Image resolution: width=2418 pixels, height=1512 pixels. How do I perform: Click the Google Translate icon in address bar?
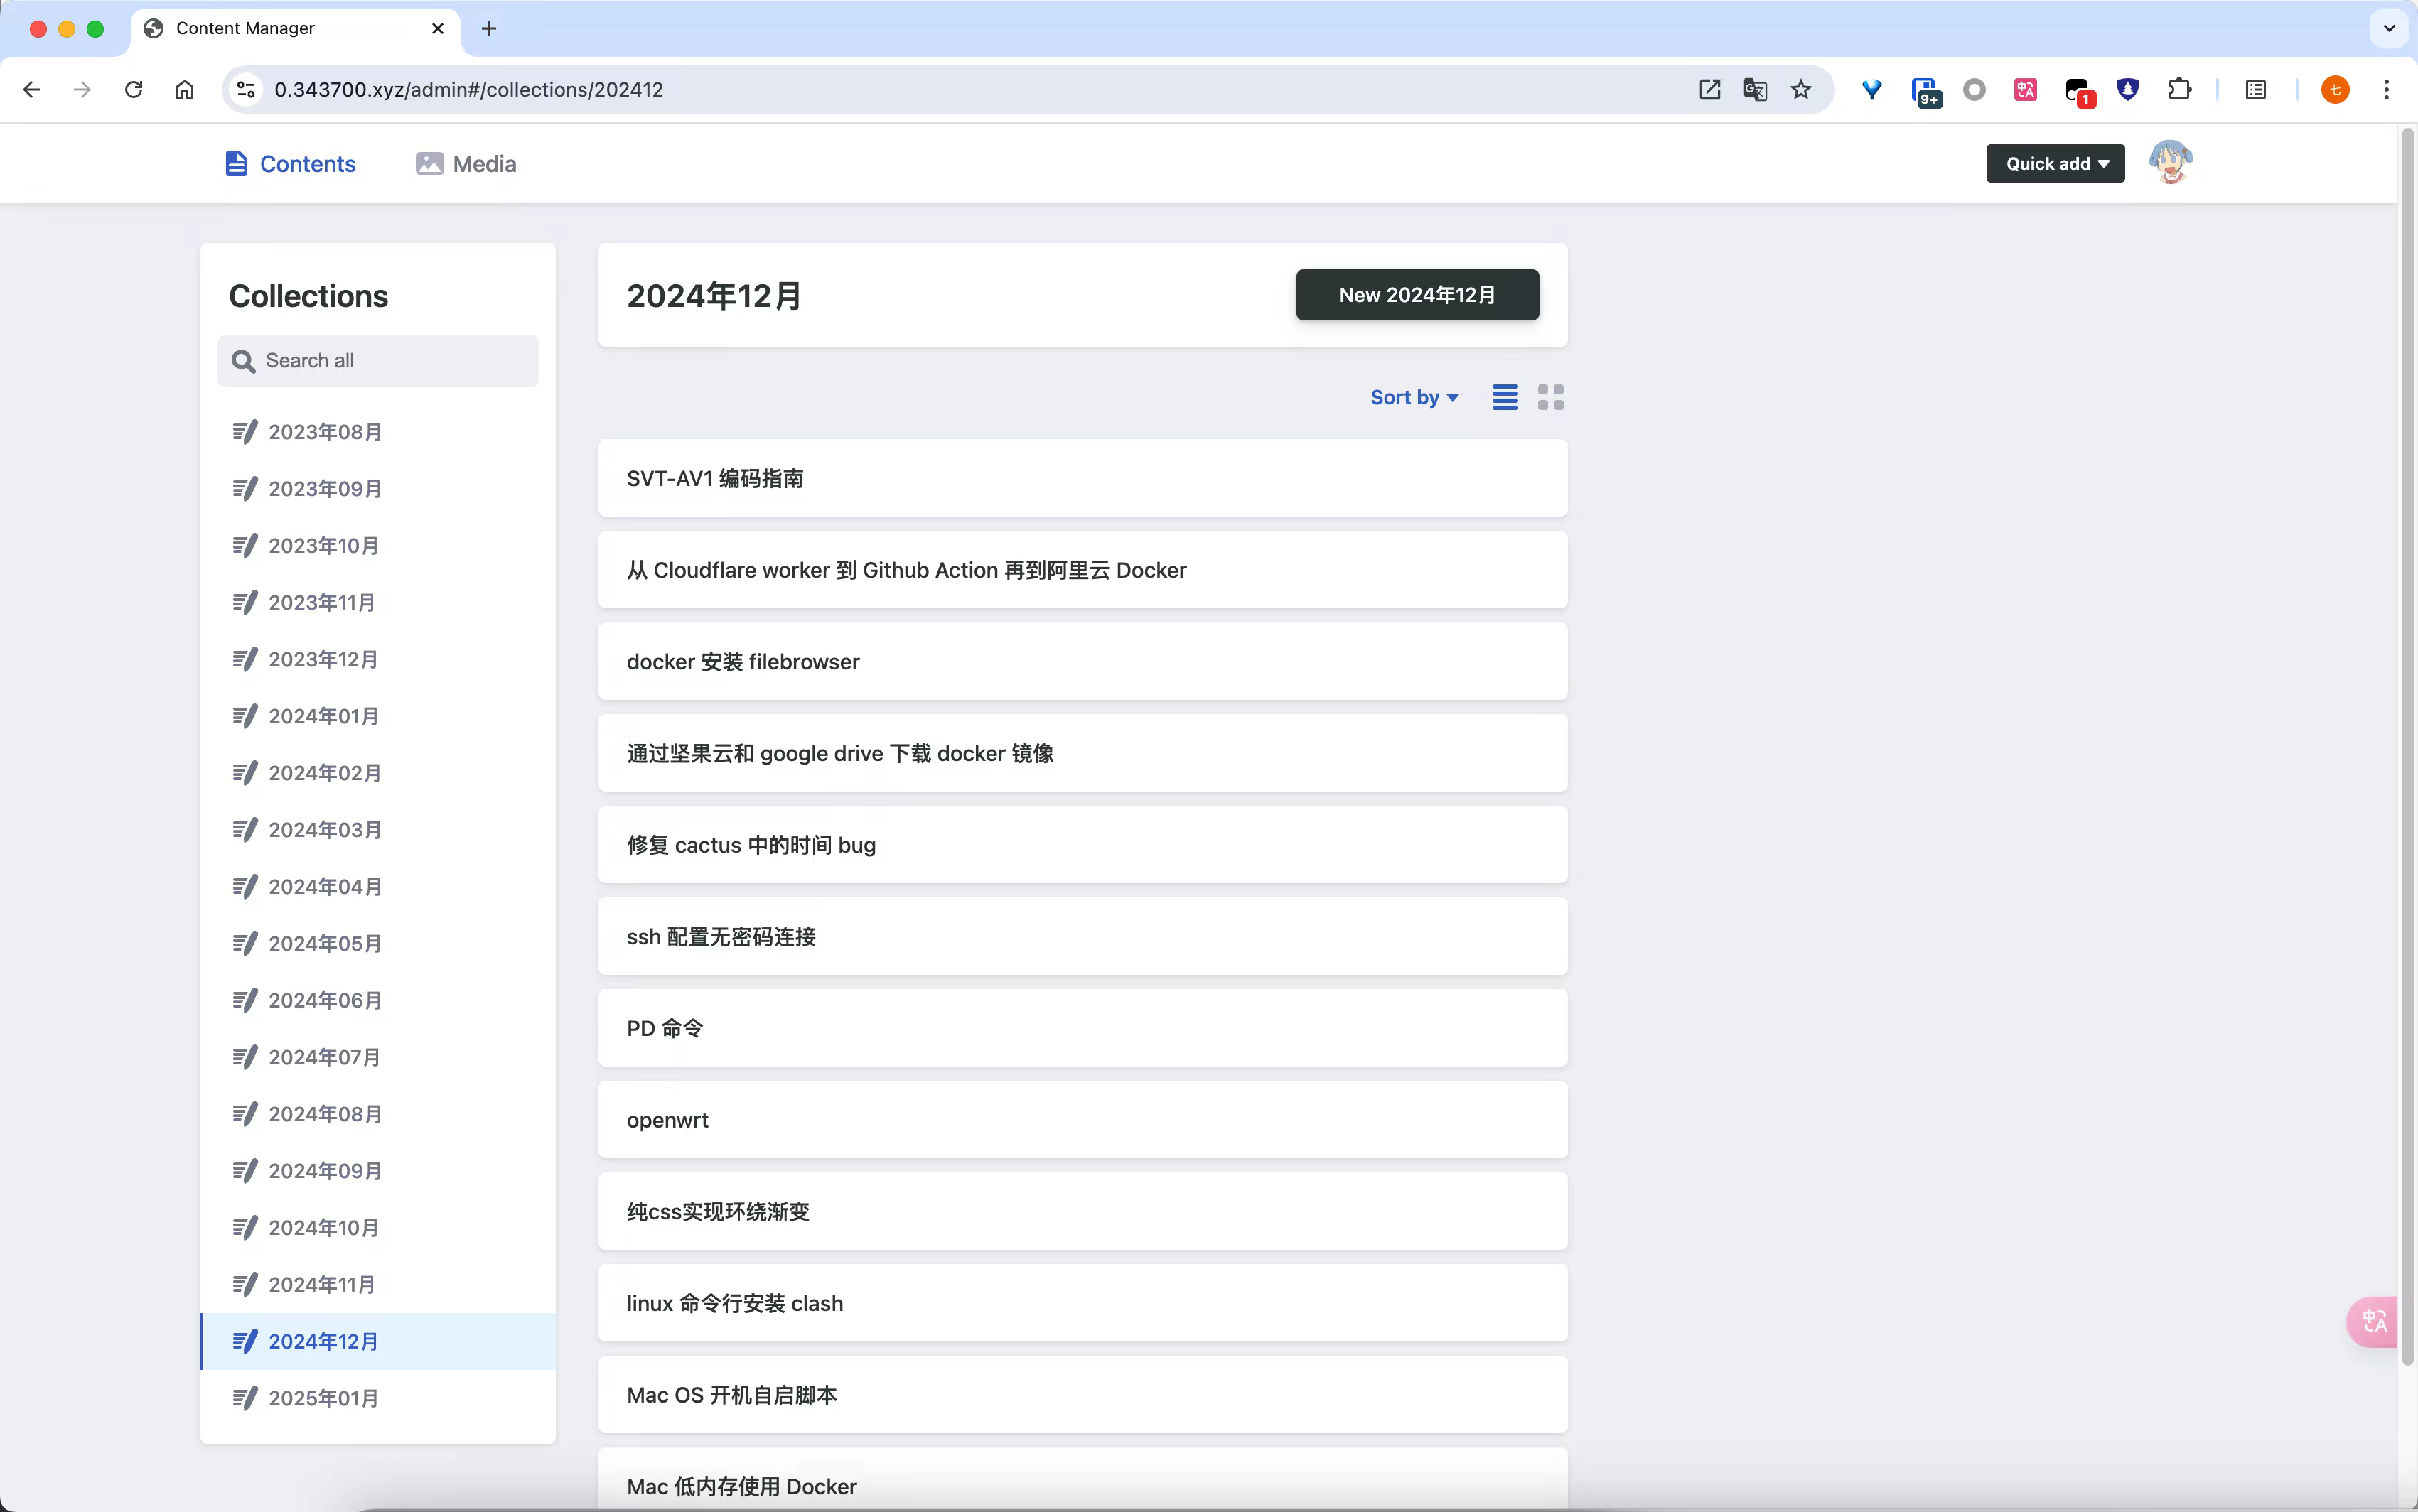1755,90
